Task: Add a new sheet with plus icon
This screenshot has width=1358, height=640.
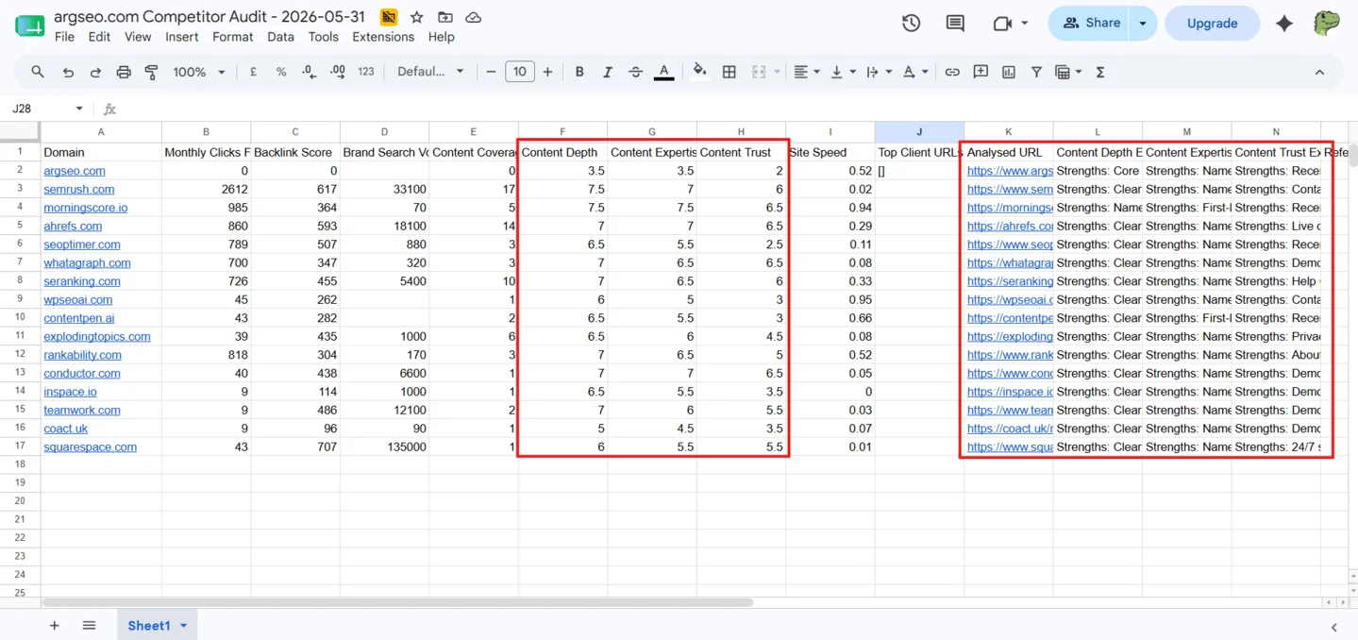Action: click(x=54, y=625)
